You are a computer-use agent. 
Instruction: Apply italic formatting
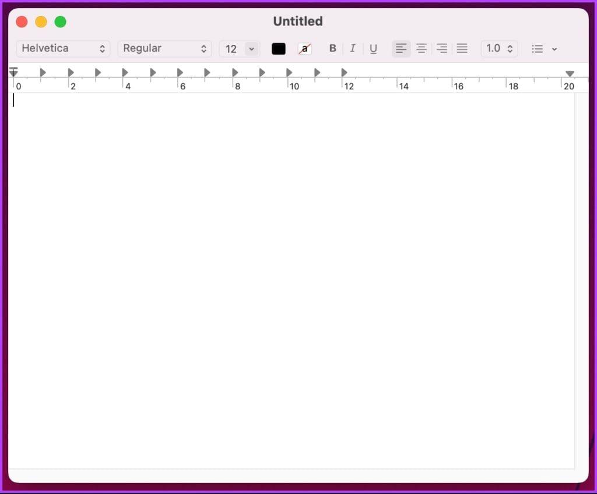(353, 48)
